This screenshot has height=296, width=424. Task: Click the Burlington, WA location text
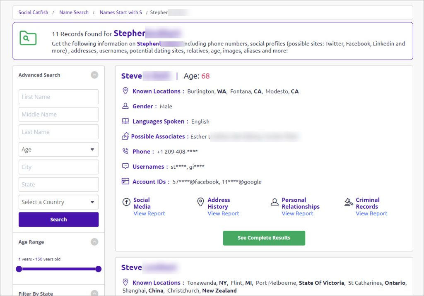coord(207,91)
